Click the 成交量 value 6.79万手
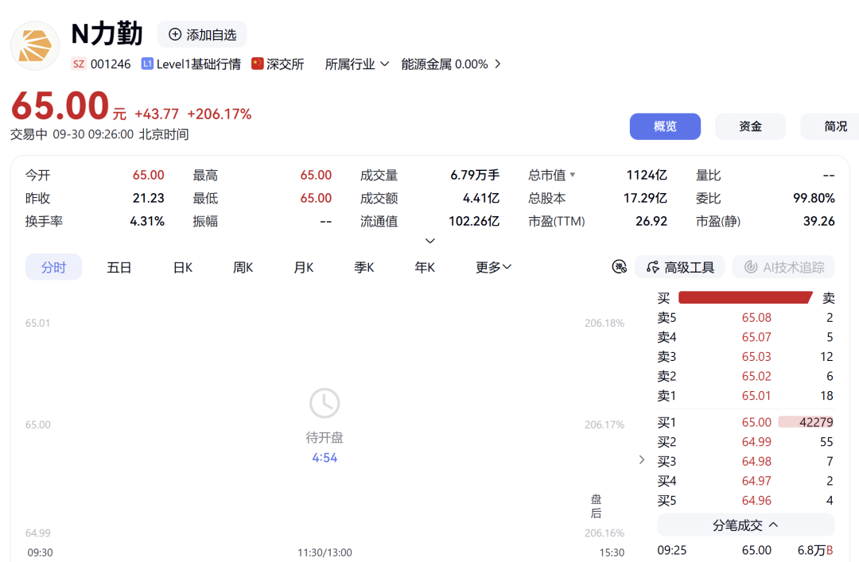Screen dimensions: 859x562 click(x=475, y=175)
